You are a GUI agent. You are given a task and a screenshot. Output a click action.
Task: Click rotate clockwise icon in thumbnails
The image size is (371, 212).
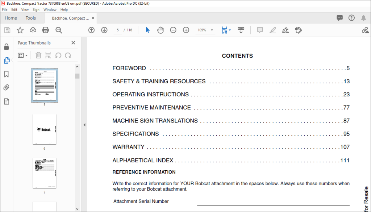(68, 55)
